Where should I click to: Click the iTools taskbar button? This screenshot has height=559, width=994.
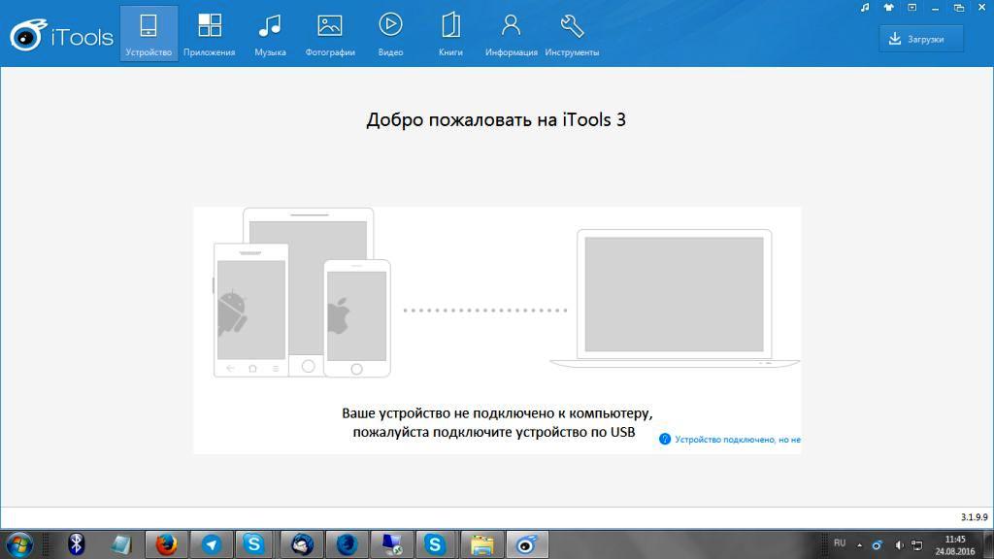[527, 544]
